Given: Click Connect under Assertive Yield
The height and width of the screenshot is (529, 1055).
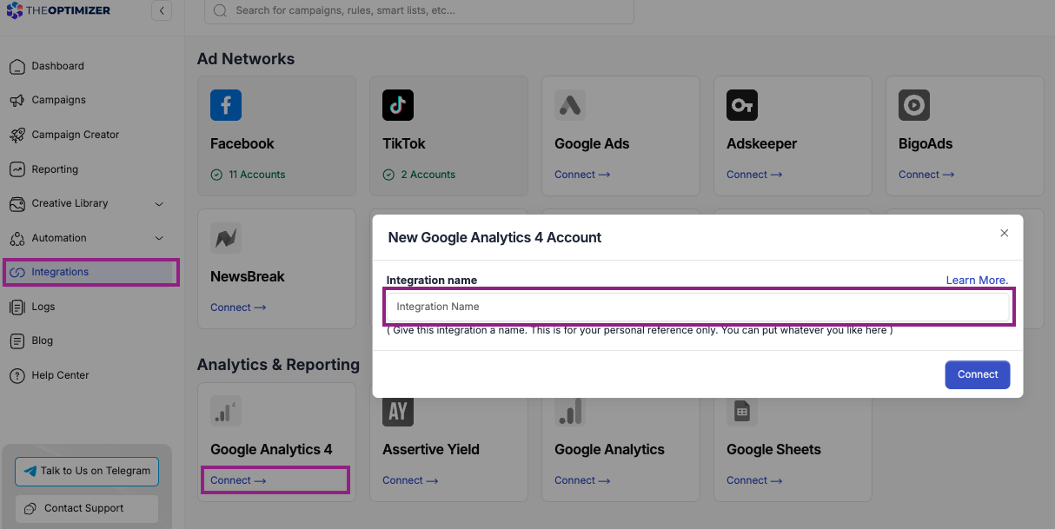Looking at the screenshot, I should coord(410,480).
